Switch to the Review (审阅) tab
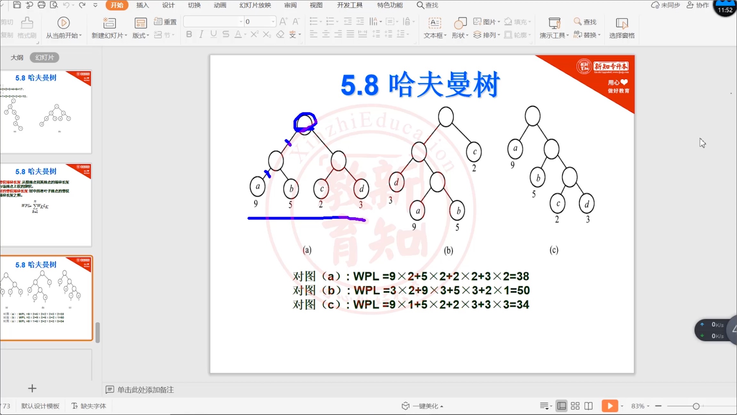Screen dimensions: 737x415 pos(290,5)
